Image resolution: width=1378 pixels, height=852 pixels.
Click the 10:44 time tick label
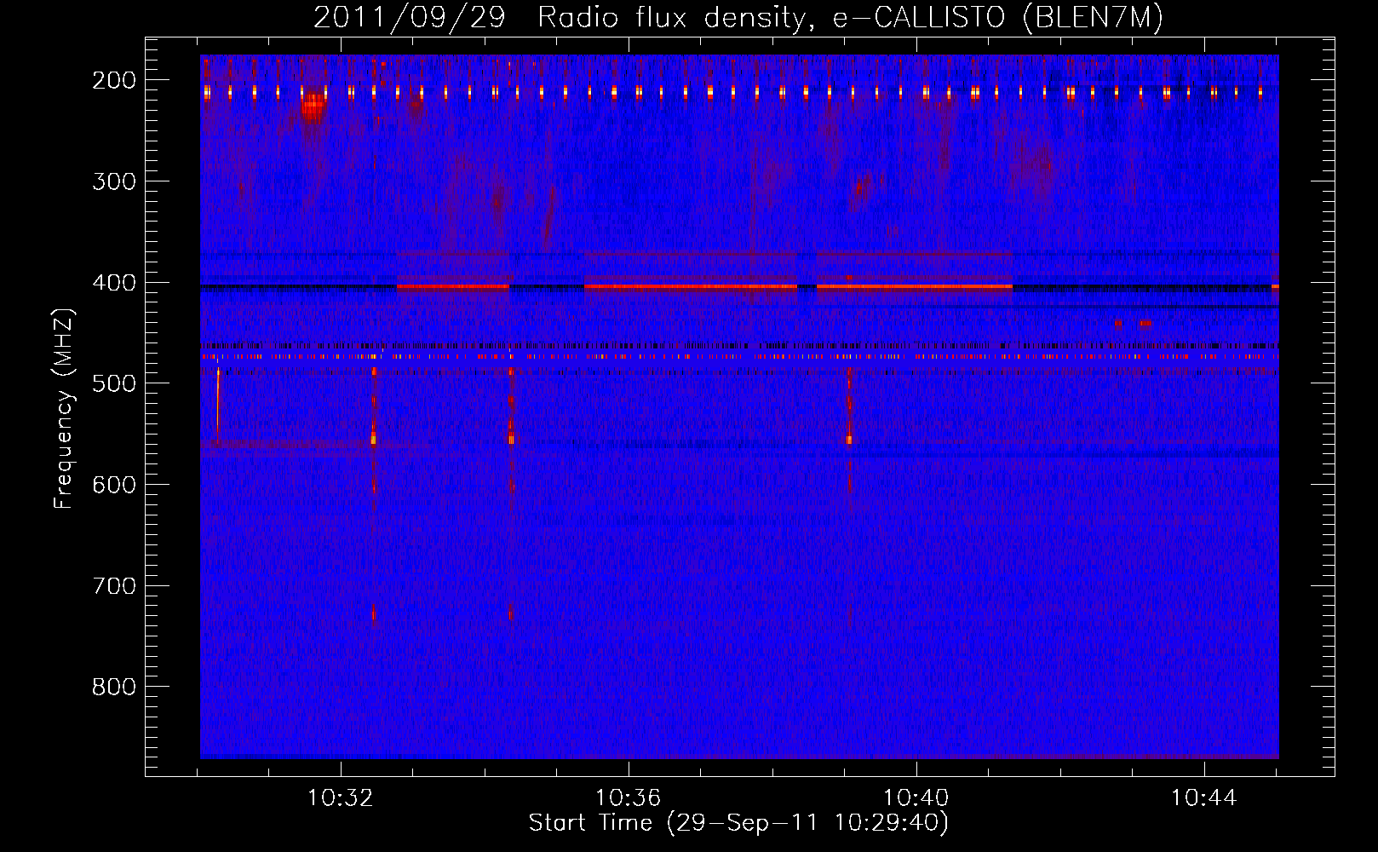[1203, 798]
